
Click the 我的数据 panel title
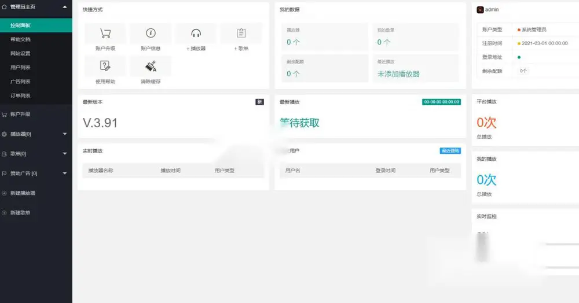click(x=289, y=10)
